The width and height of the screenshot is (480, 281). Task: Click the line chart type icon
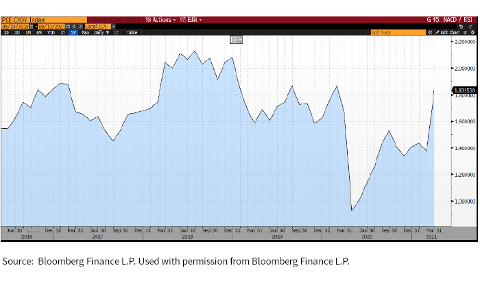pos(117,32)
